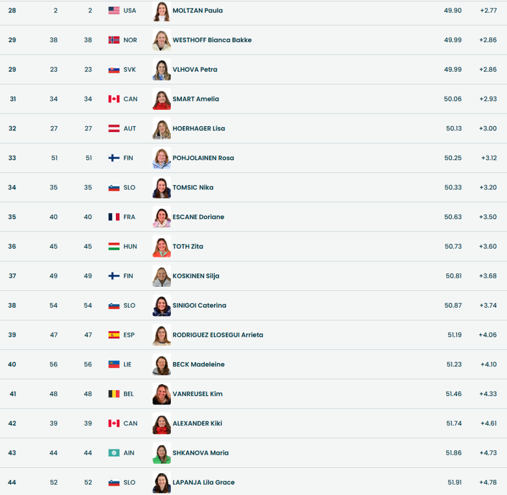Click VANREUSEL Kim's portrait photo
The height and width of the screenshot is (495, 507).
[161, 394]
